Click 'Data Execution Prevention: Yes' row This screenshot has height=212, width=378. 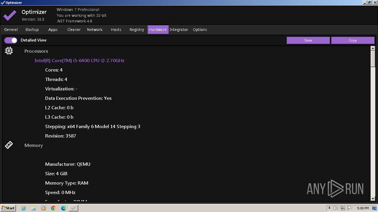pyautogui.click(x=78, y=98)
